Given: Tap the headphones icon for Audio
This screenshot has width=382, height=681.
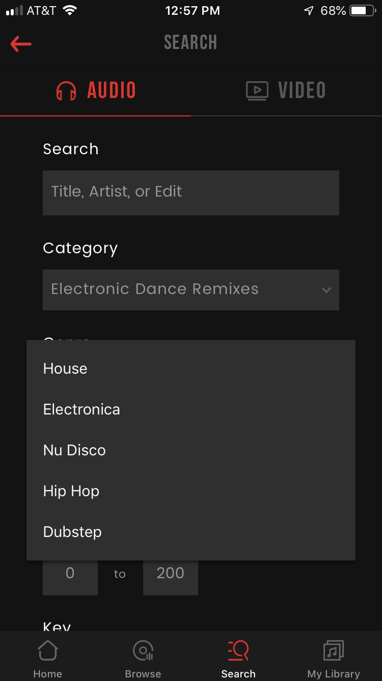Looking at the screenshot, I should 66,91.
